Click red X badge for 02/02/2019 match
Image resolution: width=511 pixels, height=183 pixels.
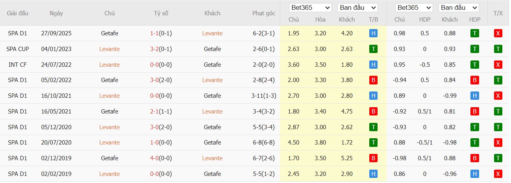coord(498,174)
